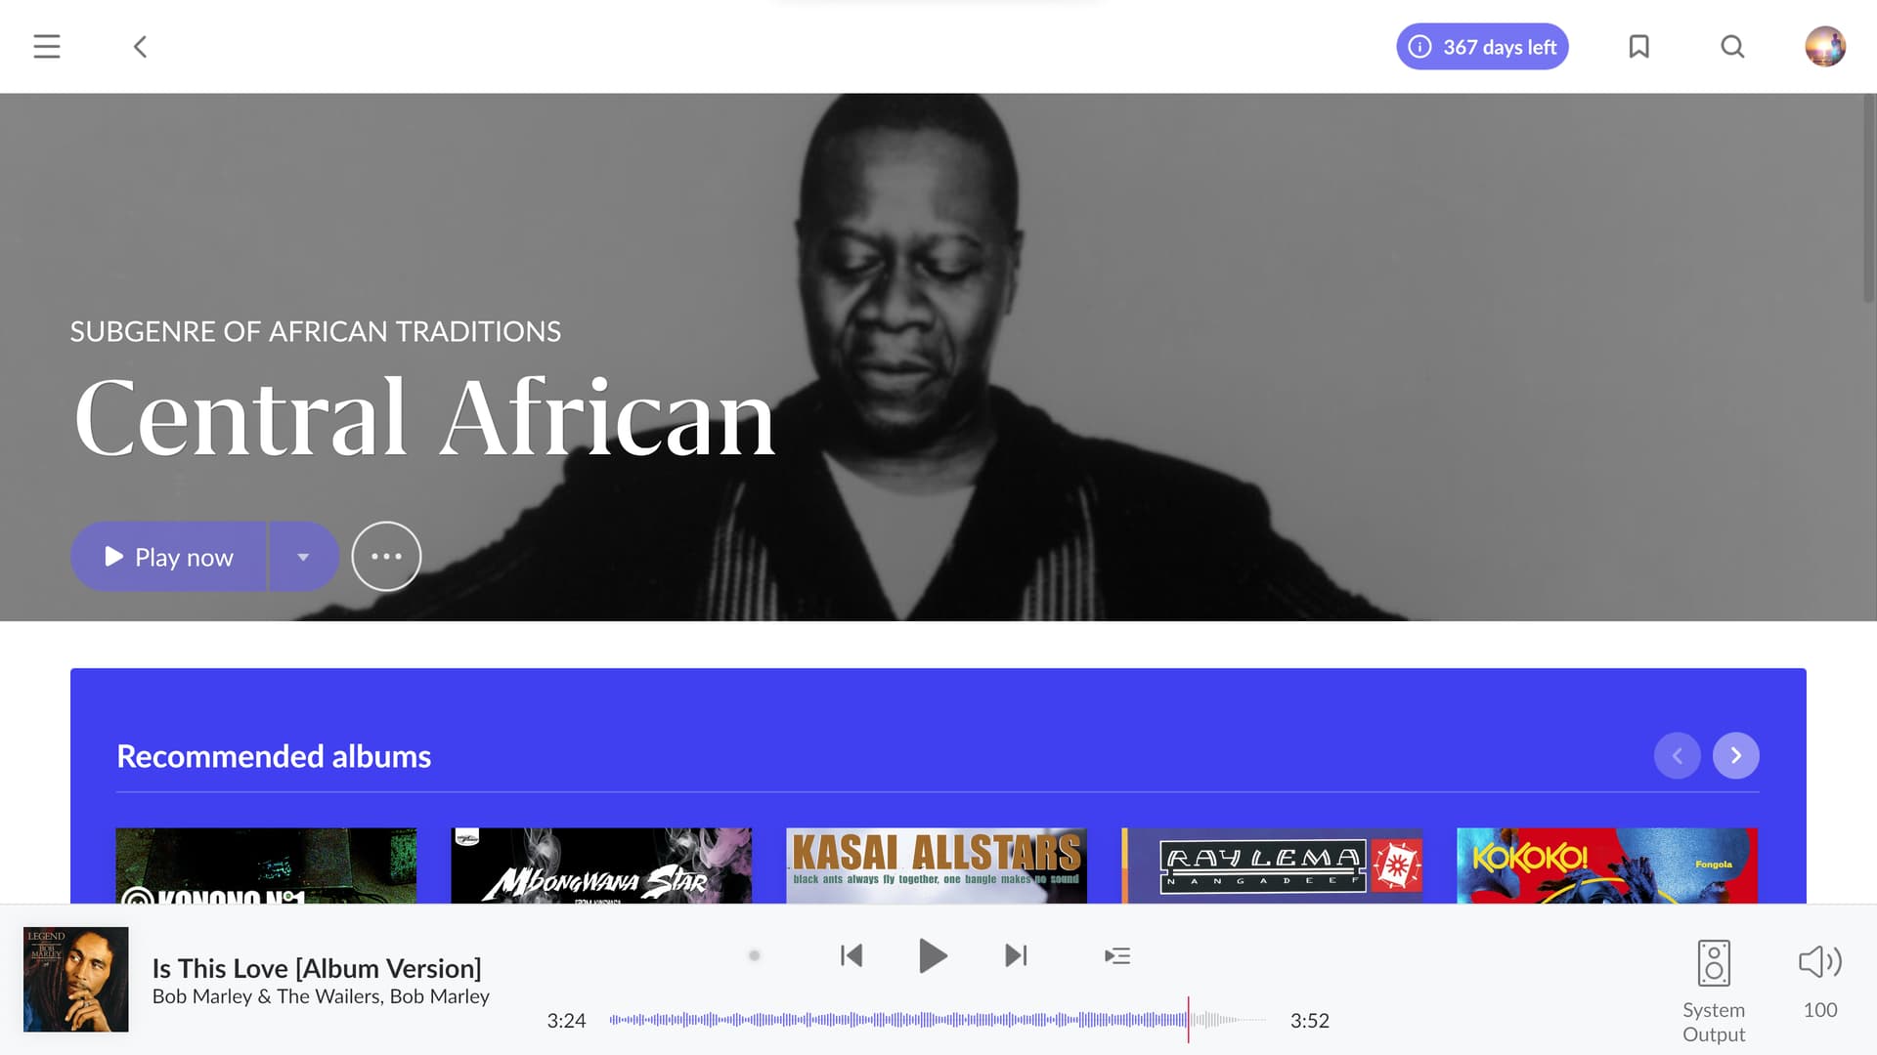Show next recommended albums with right chevron
Image resolution: width=1877 pixels, height=1055 pixels.
(1736, 756)
